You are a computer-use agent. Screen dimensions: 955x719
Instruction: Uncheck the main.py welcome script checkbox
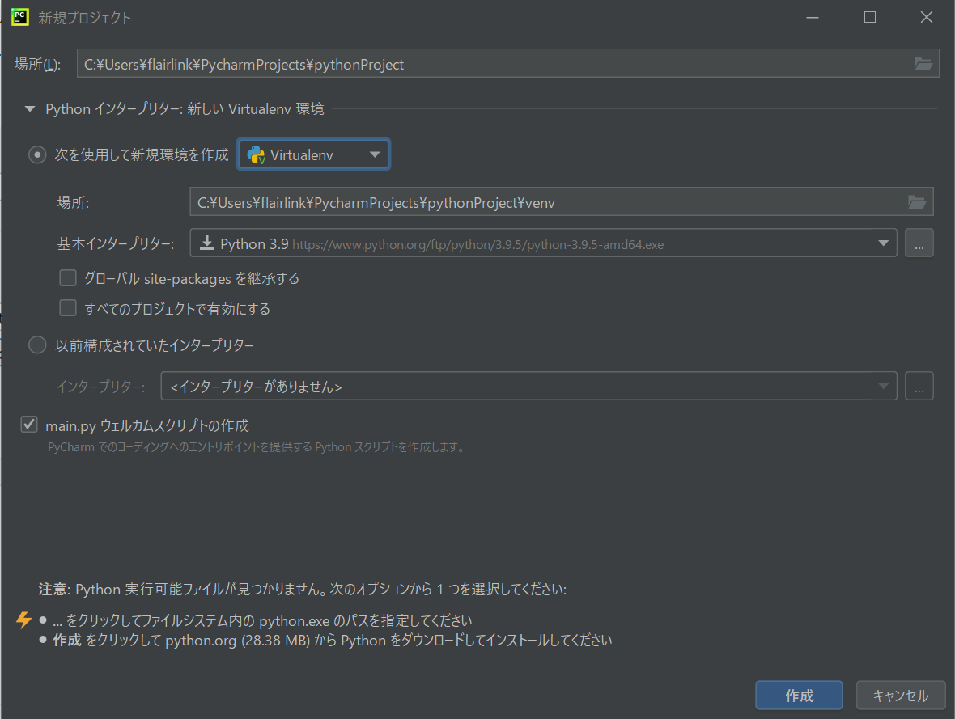(x=29, y=425)
